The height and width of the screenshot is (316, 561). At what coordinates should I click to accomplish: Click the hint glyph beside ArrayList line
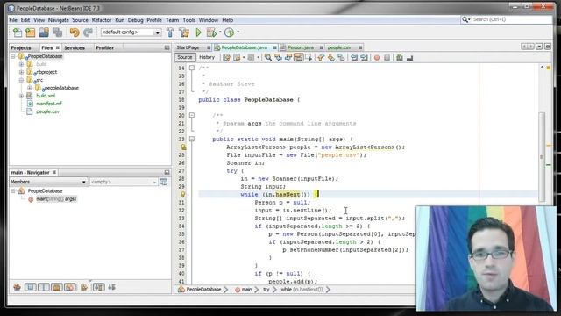tap(183, 147)
